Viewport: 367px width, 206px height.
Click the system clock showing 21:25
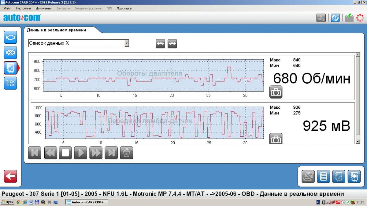[x=360, y=202]
